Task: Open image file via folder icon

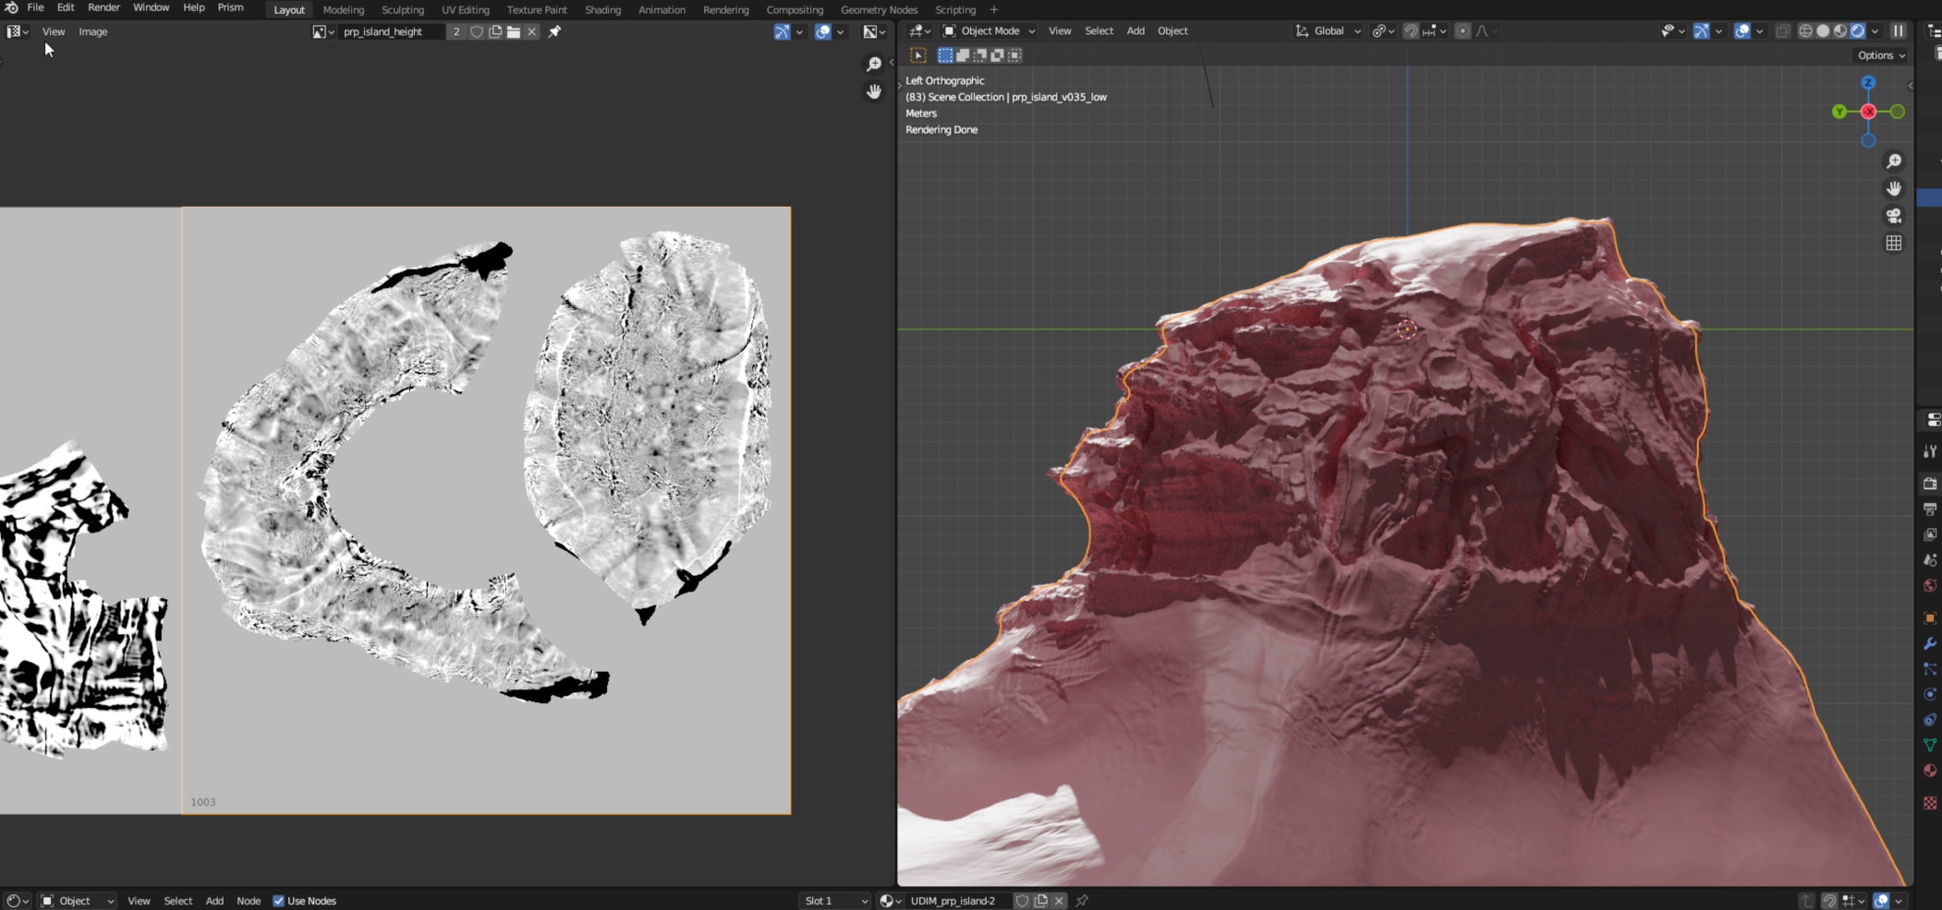Action: (513, 31)
